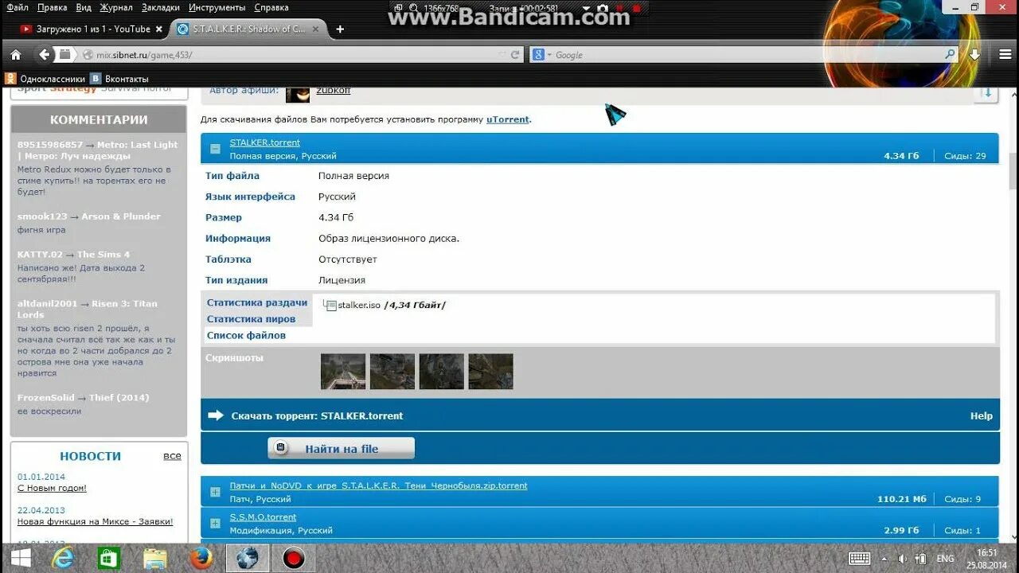The image size is (1019, 573).
Task: Open Патчи и NoDVD torrent link
Action: click(x=378, y=485)
